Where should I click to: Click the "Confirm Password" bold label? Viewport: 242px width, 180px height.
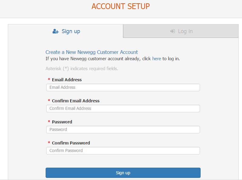pyautogui.click(x=71, y=143)
